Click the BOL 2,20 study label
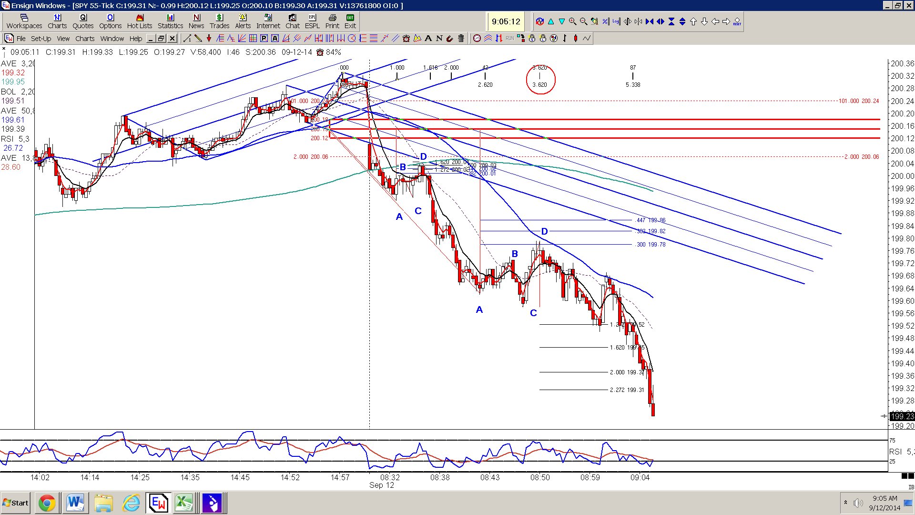 pos(17,92)
